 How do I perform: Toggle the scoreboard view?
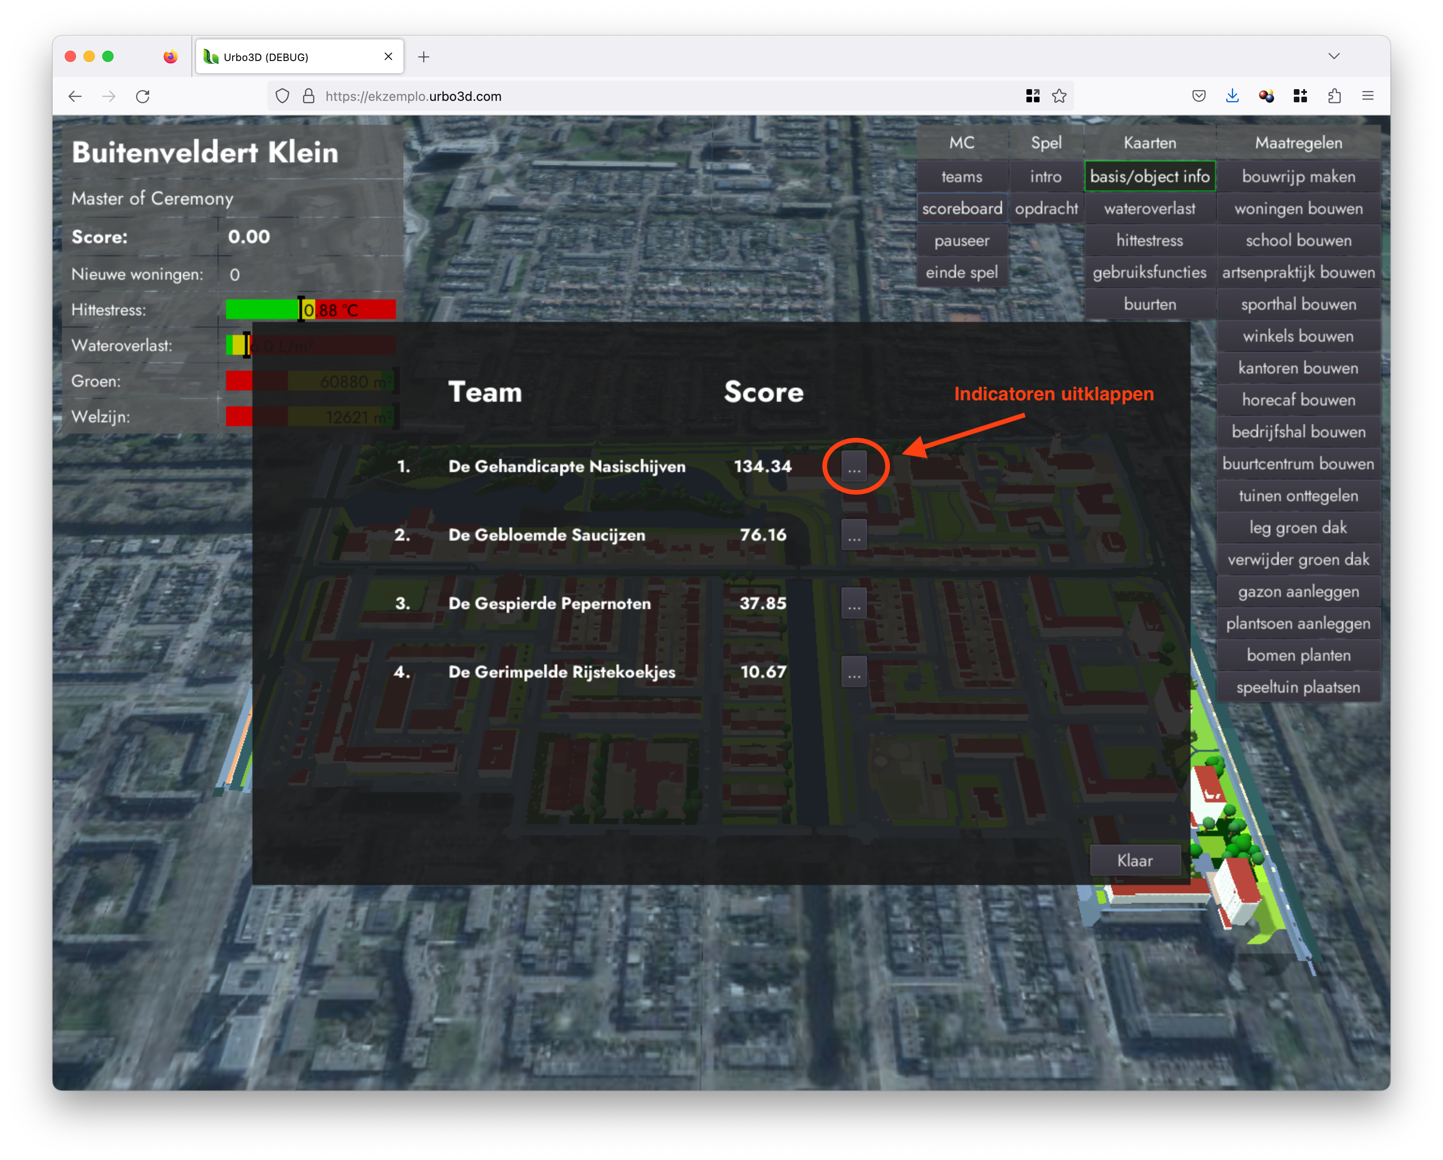[962, 209]
